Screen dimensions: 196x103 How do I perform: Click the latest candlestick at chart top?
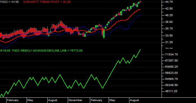(x=141, y=2)
